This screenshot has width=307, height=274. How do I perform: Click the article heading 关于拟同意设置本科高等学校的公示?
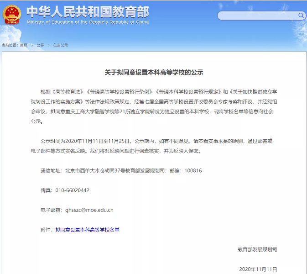(153, 72)
